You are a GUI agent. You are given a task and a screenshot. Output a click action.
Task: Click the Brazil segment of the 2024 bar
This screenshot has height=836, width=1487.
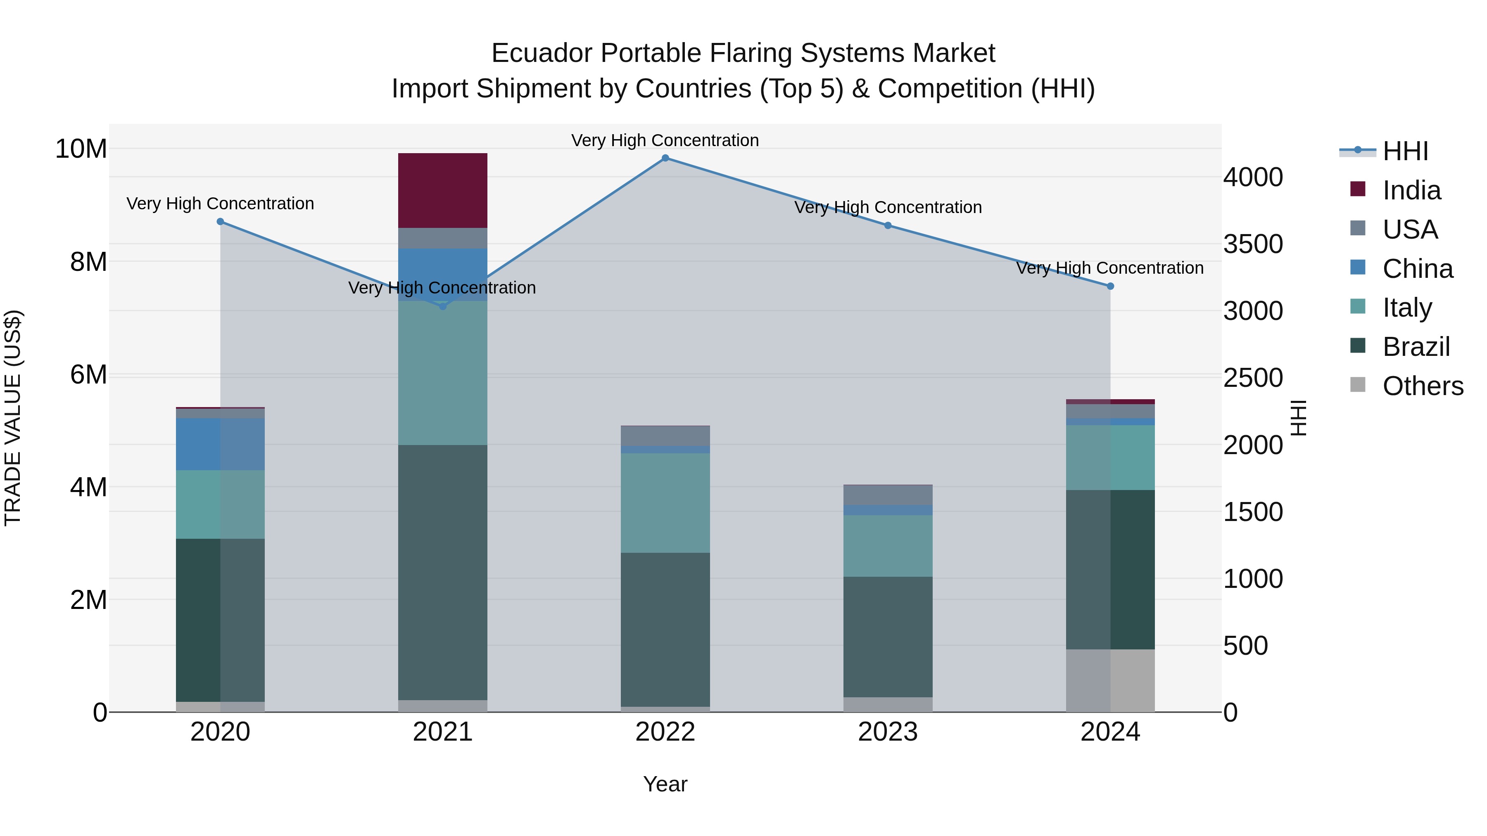coord(1110,570)
